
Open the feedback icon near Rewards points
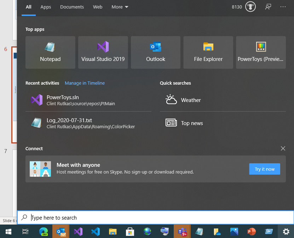pos(268,6)
